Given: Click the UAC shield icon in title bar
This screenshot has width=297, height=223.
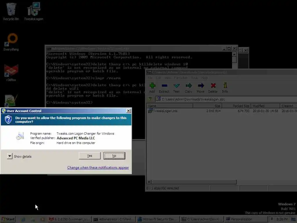Looking at the screenshot, I should coord(3,111).
